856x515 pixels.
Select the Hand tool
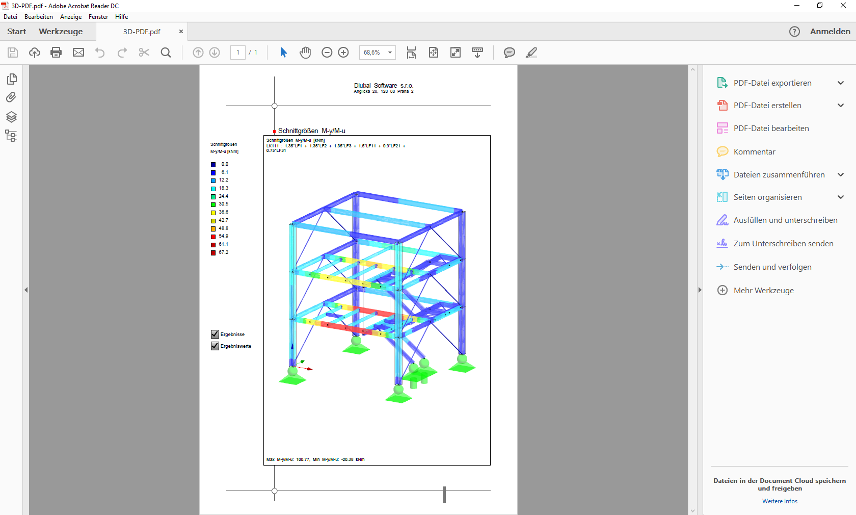pos(305,53)
